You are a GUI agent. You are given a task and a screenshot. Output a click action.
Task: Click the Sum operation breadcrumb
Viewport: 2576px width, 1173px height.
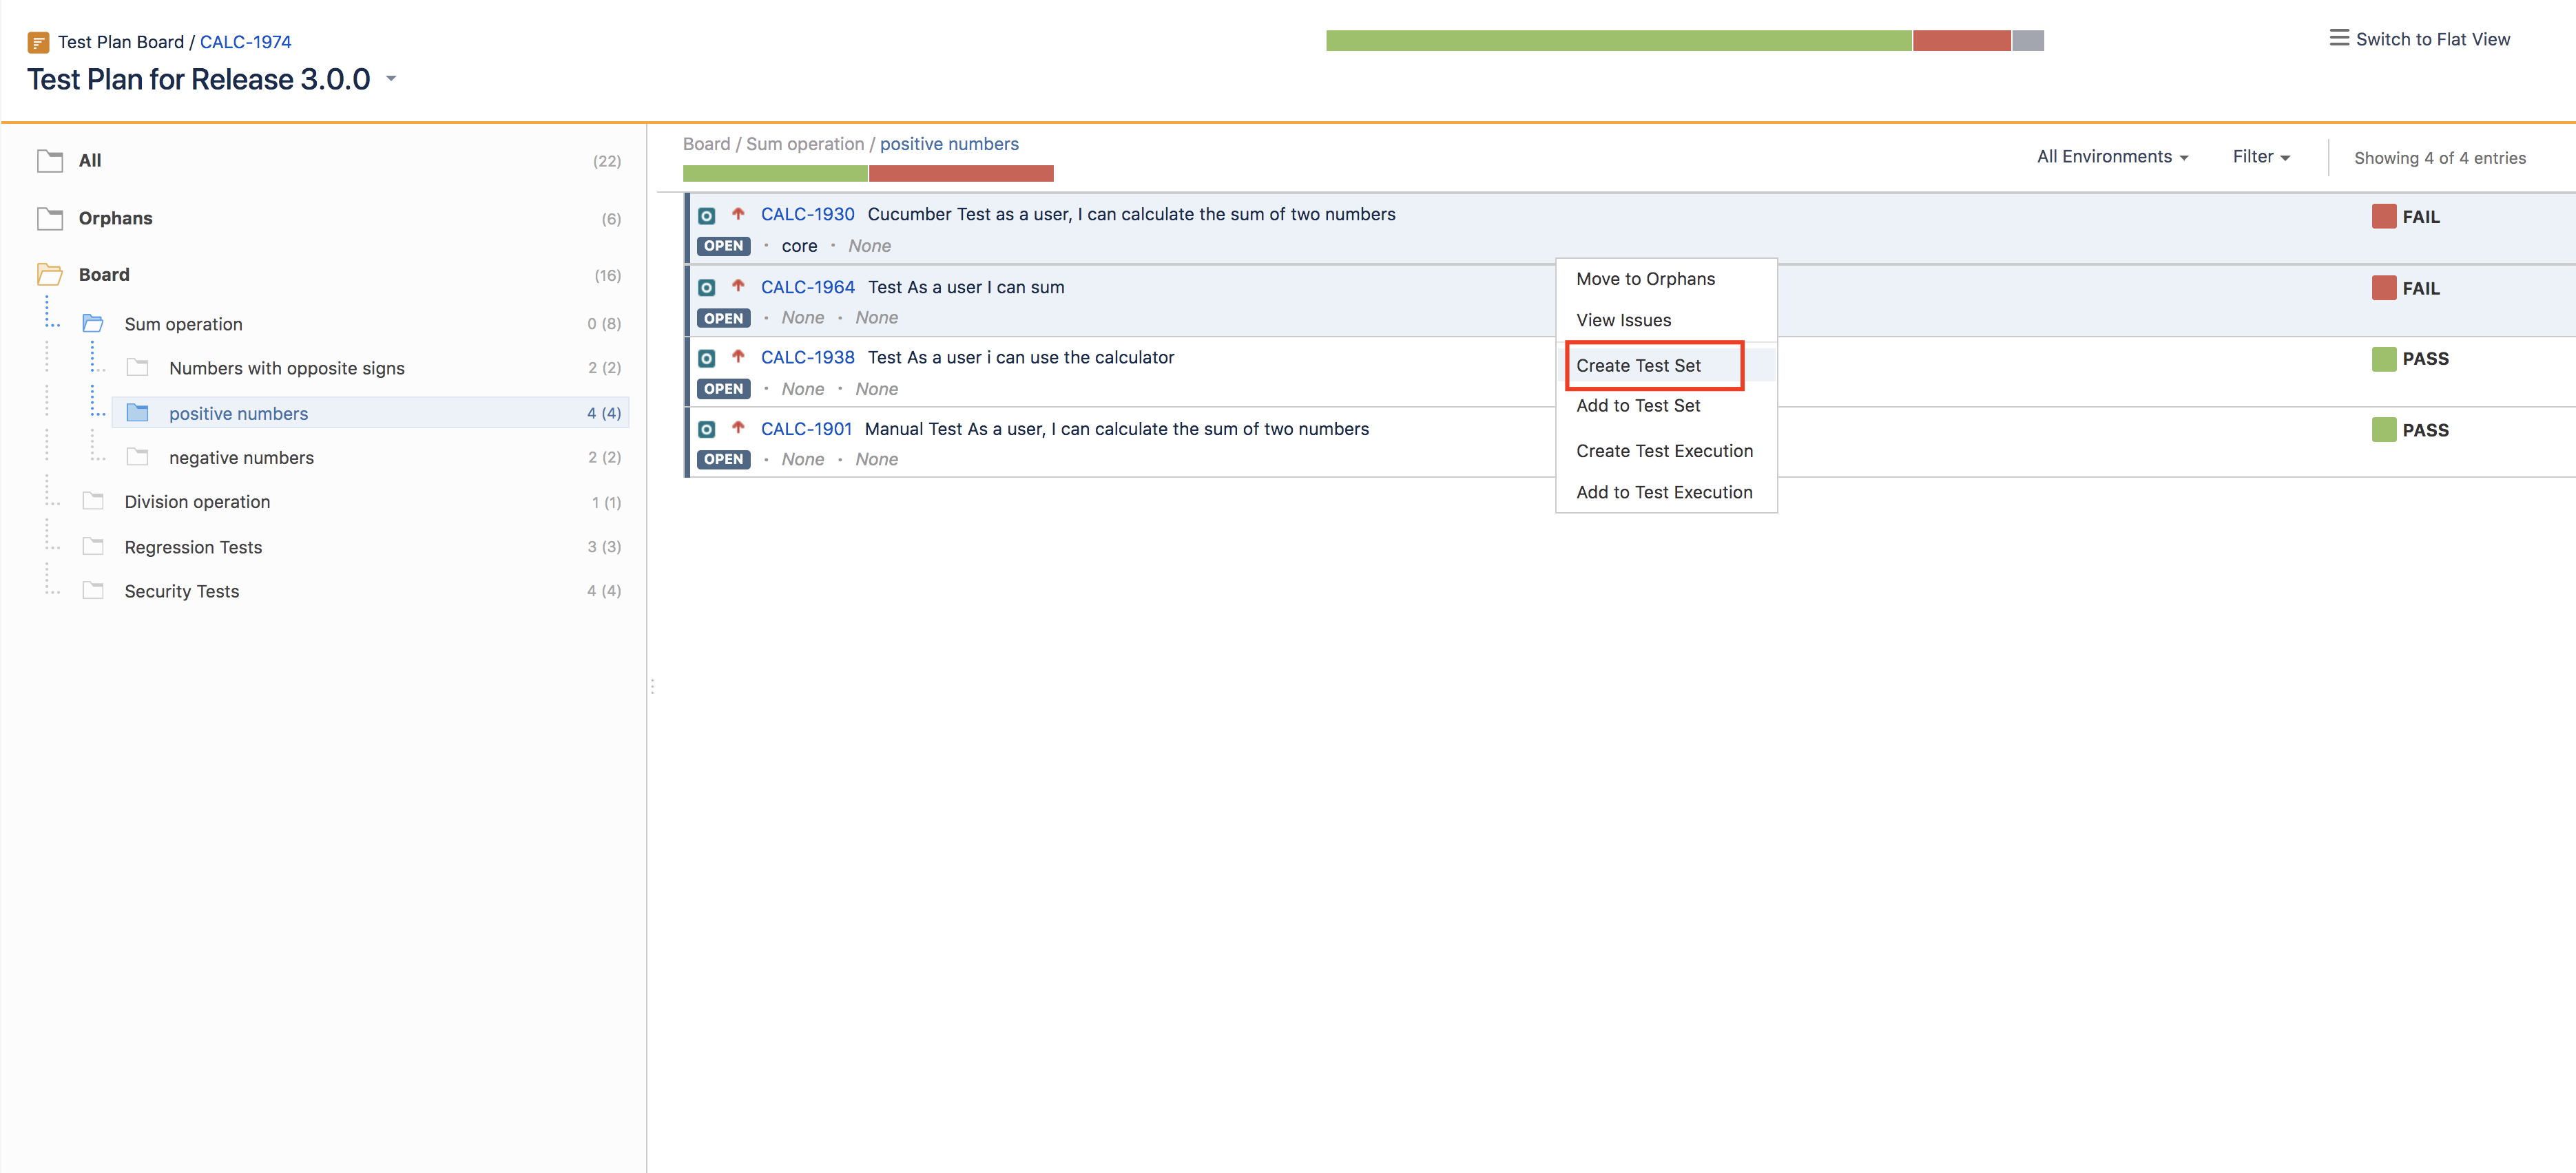tap(804, 144)
